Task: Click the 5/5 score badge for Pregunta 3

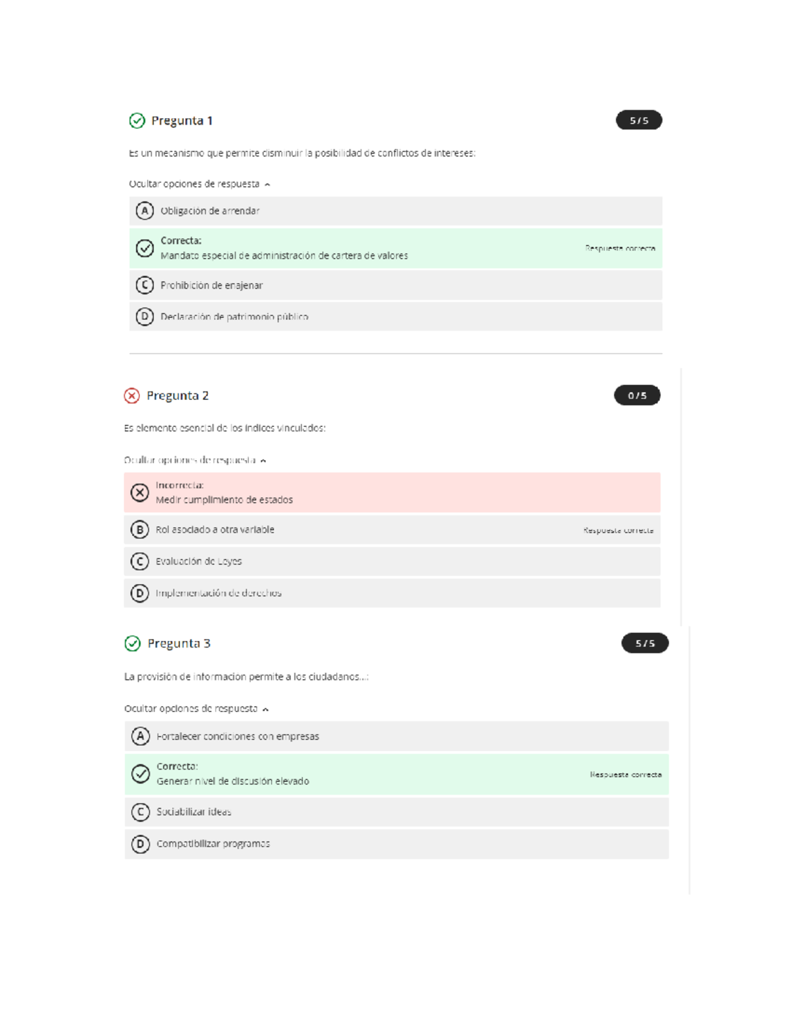Action: 645,644
